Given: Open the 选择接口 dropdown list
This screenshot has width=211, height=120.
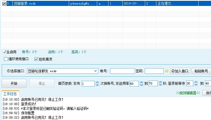Looking at the screenshot, I should coord(95,71).
